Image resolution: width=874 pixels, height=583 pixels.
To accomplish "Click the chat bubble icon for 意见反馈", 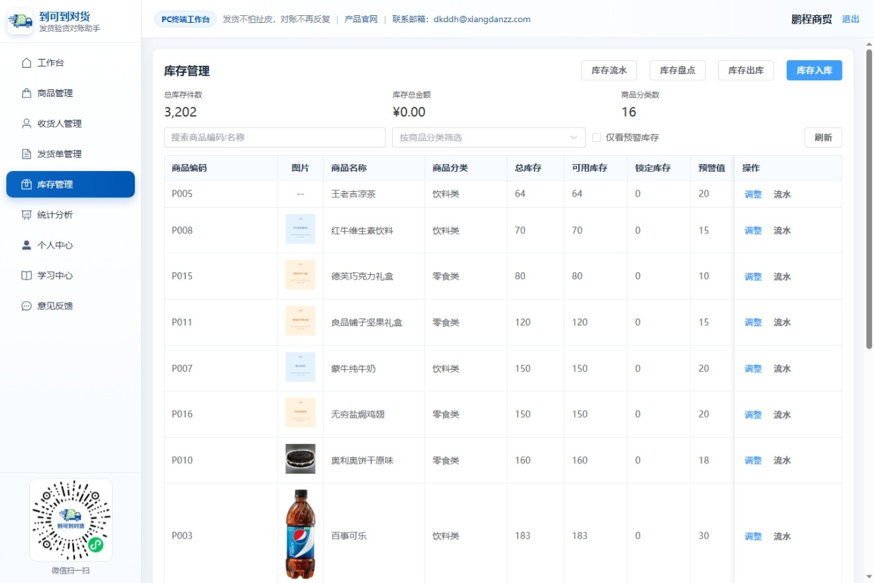I will [27, 306].
